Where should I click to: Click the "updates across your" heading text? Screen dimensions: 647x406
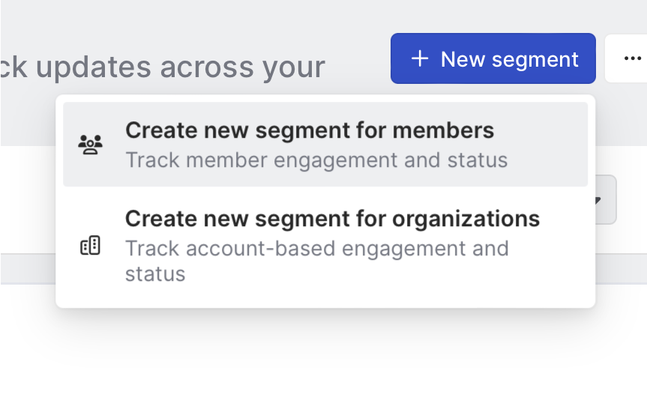[x=180, y=67]
